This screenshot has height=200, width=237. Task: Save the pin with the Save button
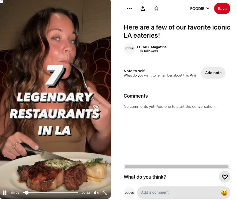[222, 8]
